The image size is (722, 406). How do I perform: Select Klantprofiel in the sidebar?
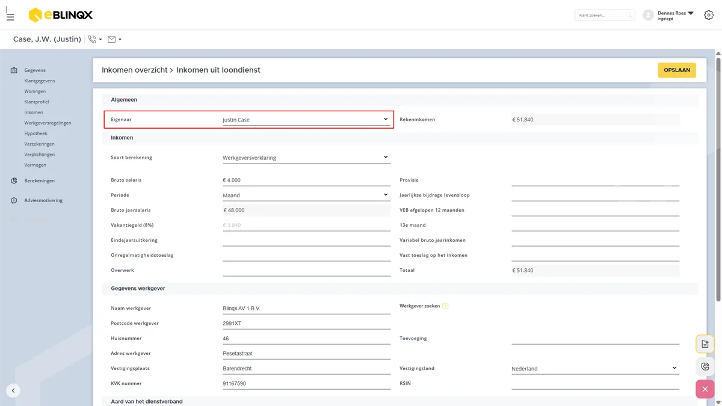click(37, 102)
